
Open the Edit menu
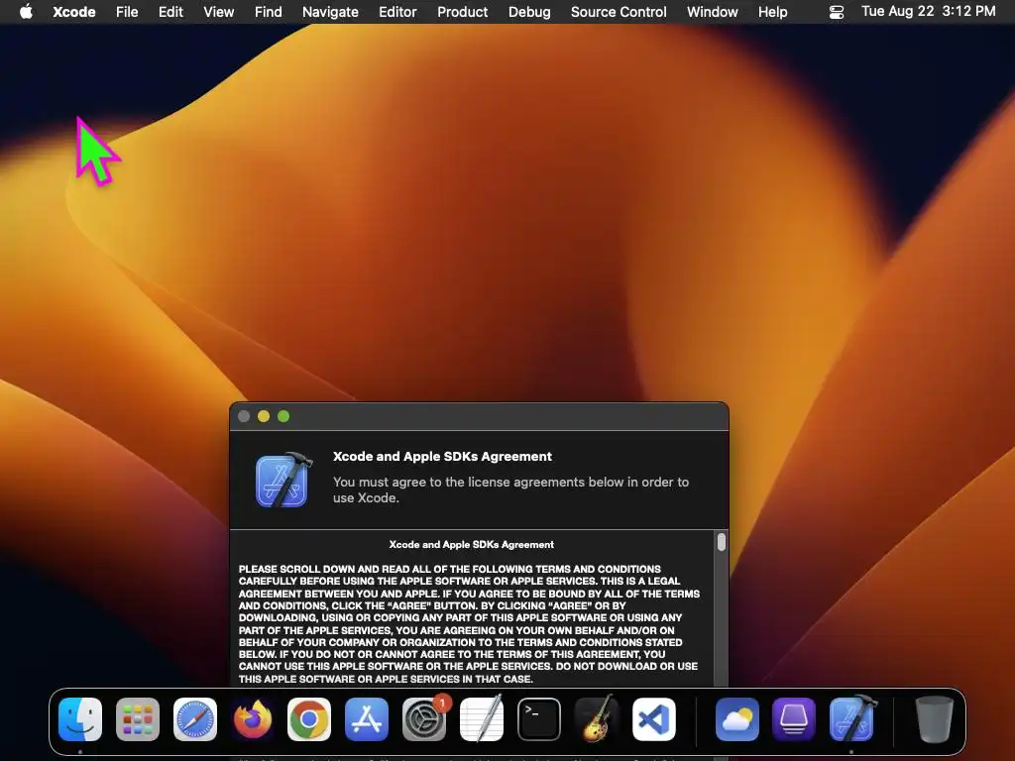(x=170, y=12)
